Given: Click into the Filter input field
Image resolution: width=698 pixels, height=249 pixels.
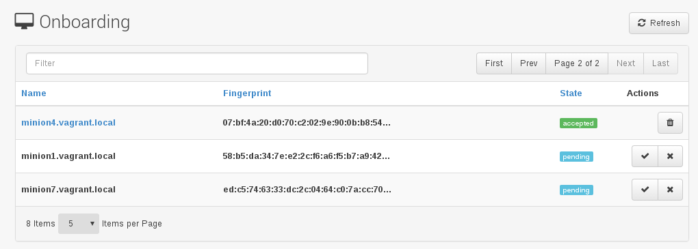Looking at the screenshot, I should click(x=197, y=63).
